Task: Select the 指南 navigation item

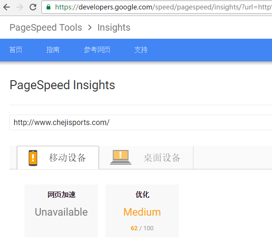Action: (x=53, y=50)
